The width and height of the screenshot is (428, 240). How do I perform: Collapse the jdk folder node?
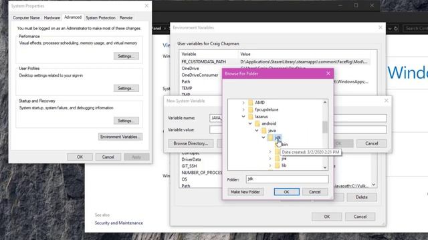[263, 137]
